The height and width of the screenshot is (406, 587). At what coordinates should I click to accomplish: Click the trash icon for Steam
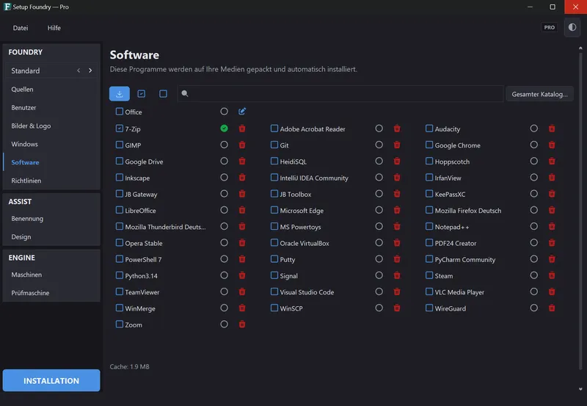click(x=552, y=275)
